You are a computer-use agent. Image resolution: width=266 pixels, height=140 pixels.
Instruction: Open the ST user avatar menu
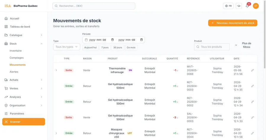(x=256, y=6)
